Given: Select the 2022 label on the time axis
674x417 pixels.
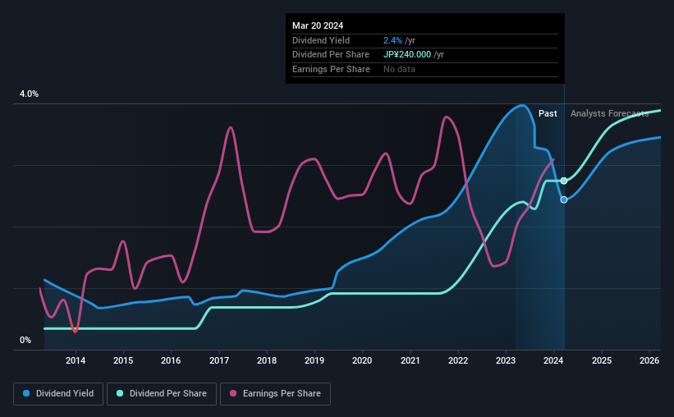Looking at the screenshot, I should [x=458, y=360].
